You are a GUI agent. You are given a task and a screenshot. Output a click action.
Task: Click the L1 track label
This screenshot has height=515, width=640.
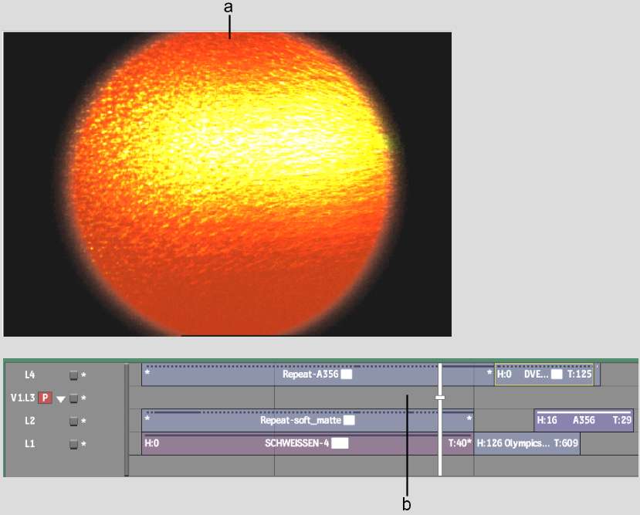[x=30, y=444]
